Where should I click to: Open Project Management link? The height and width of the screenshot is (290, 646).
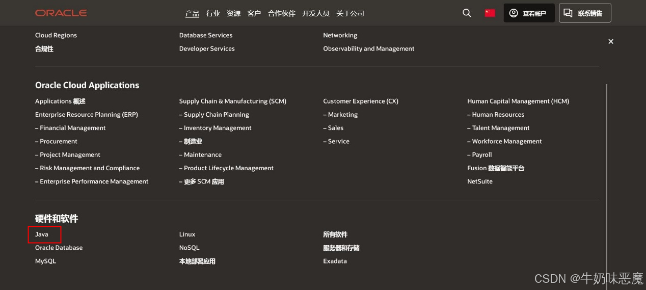(x=68, y=154)
